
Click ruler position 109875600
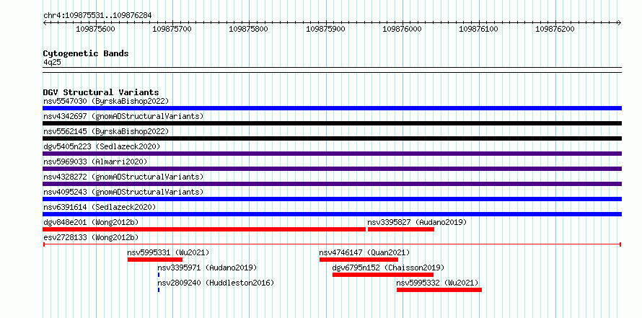click(96, 29)
